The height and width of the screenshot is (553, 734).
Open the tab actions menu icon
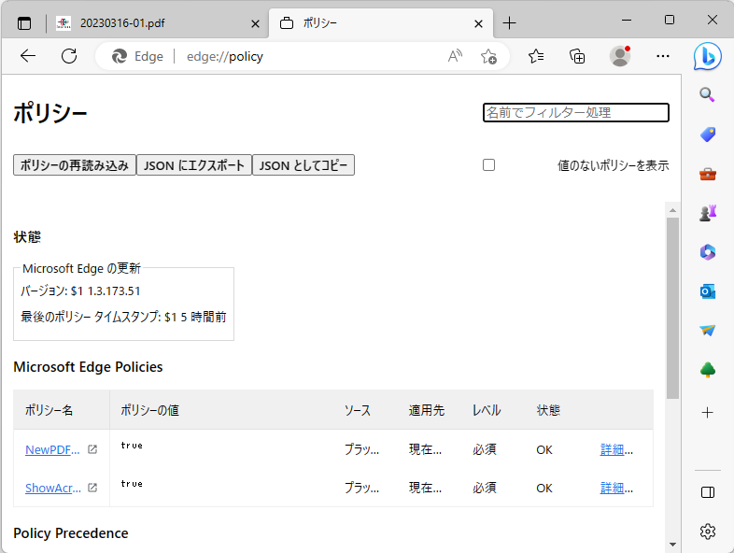point(24,23)
